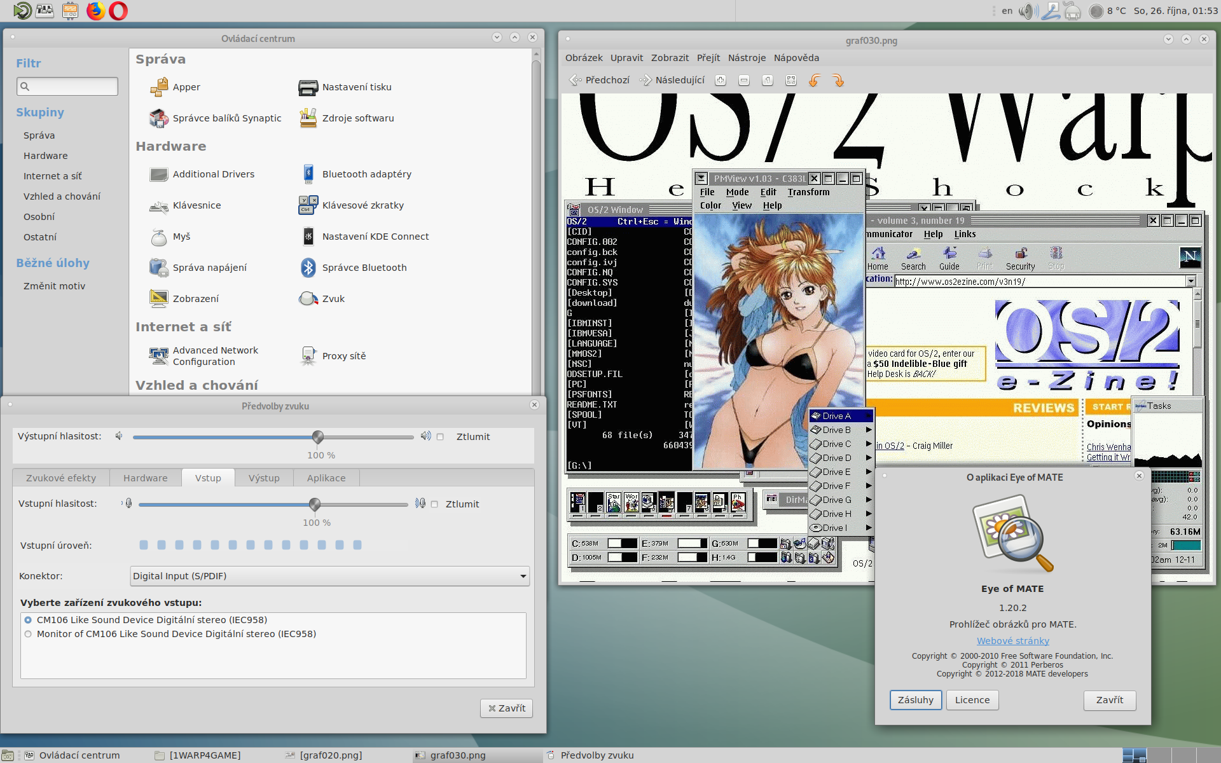Click the zoom in toolbar icon

721,80
